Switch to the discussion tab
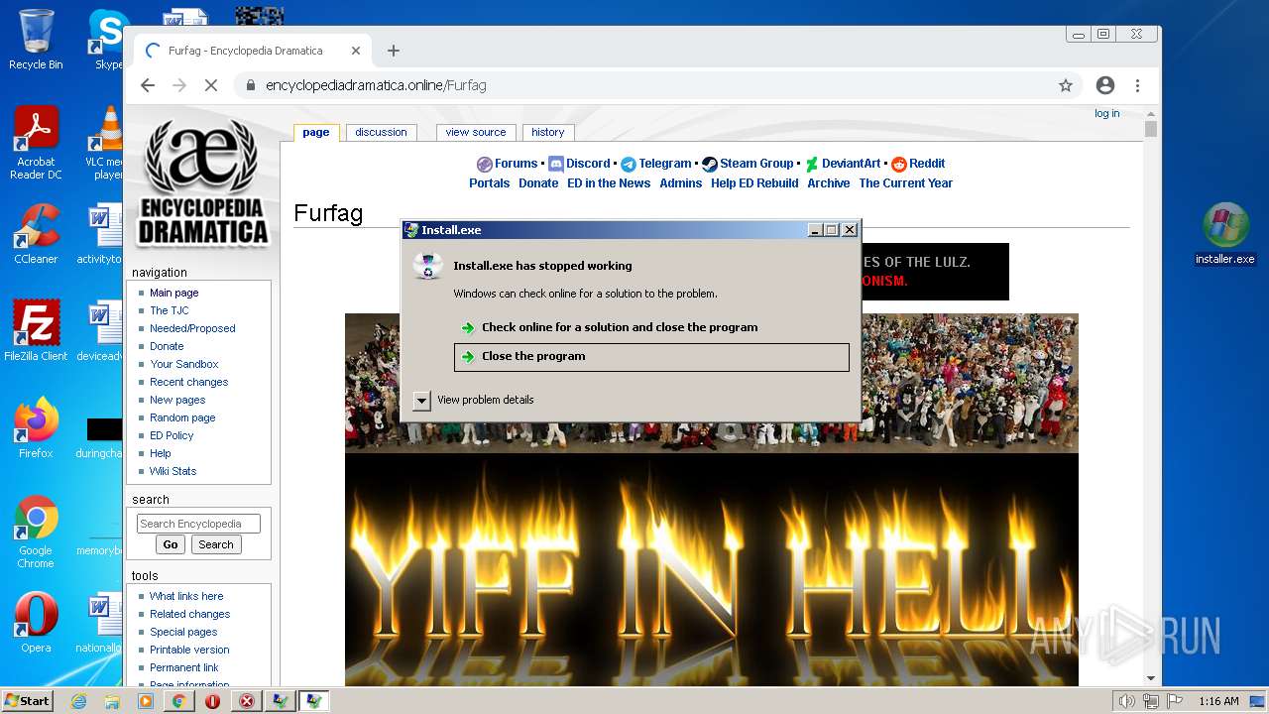1269x714 pixels. tap(382, 132)
